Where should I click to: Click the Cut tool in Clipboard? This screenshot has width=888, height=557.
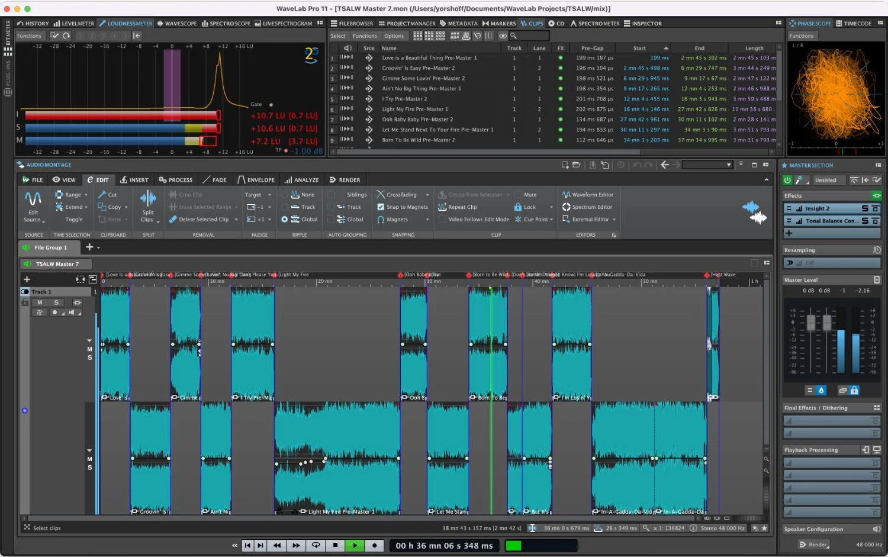pyautogui.click(x=107, y=195)
